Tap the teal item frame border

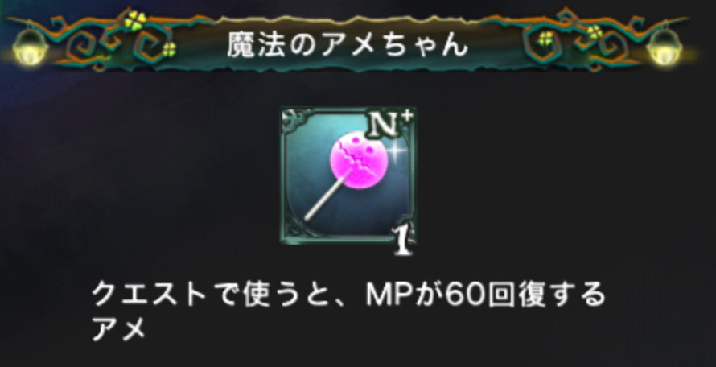click(348, 176)
